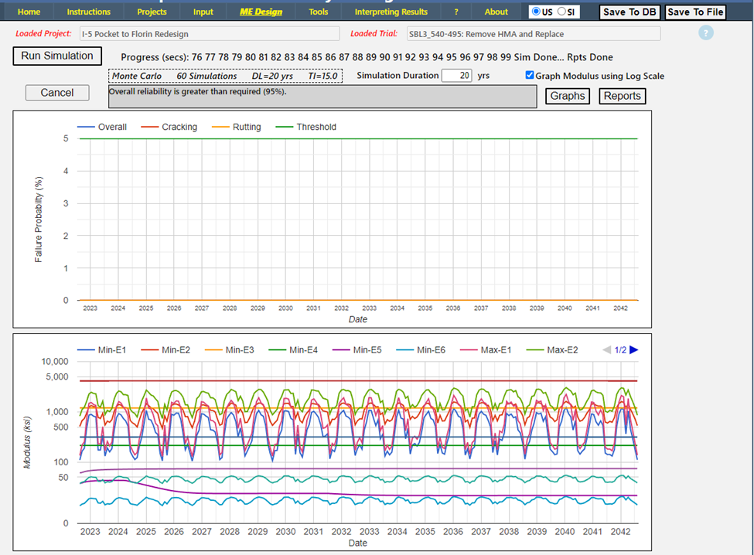This screenshot has width=754, height=555.
Task: Open the Projects menu
Action: pos(152,12)
